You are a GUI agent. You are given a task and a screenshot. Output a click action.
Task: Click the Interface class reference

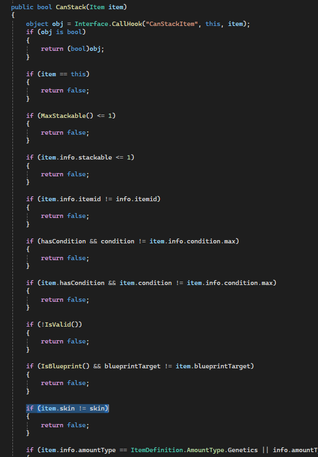tap(91, 24)
